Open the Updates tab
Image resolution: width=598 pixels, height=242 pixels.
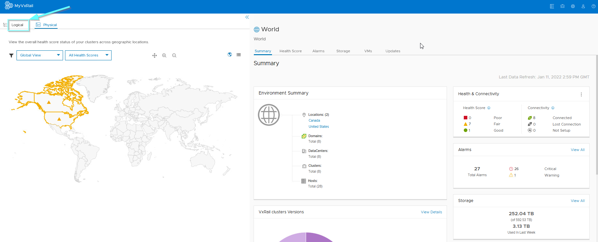[393, 51]
